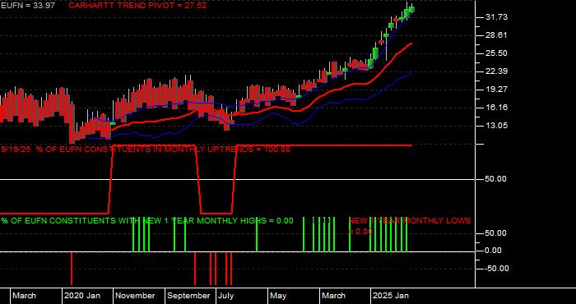Click the -50.00 axis value

[x=496, y=269]
